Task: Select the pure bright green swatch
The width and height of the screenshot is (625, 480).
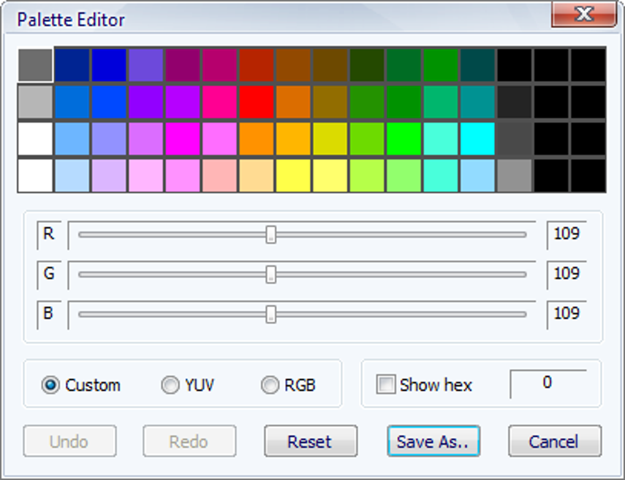Action: 404,139
